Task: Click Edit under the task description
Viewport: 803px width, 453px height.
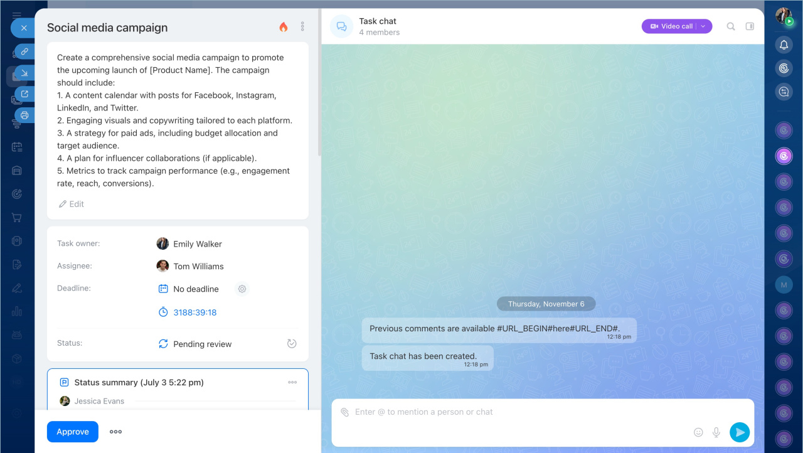Action: (72, 204)
